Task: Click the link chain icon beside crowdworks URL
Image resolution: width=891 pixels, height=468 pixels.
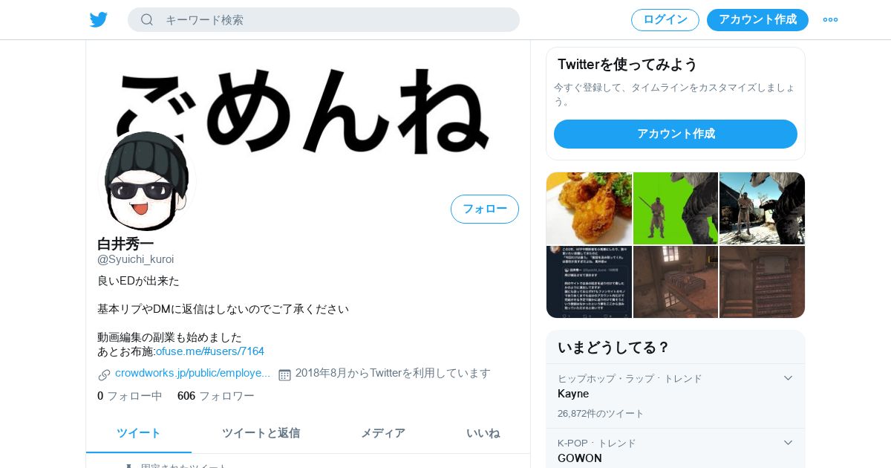Action: click(105, 374)
